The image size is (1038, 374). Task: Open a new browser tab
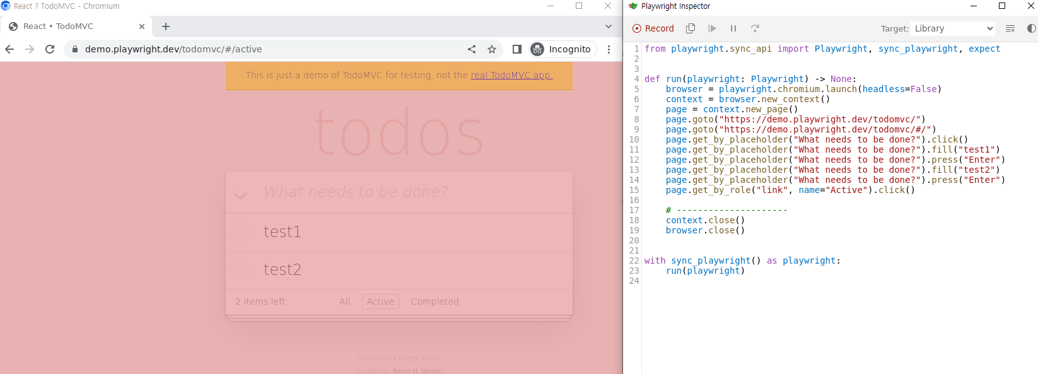click(x=166, y=26)
